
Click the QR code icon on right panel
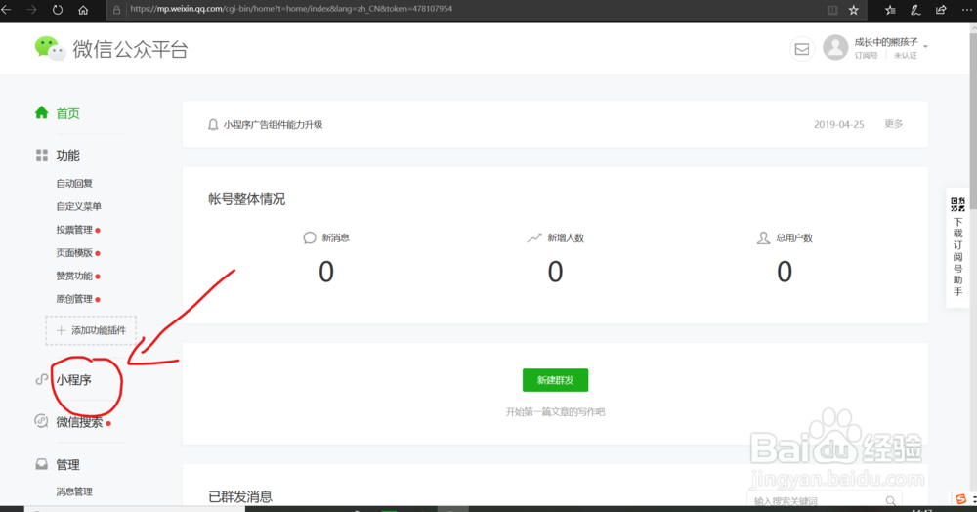click(957, 203)
